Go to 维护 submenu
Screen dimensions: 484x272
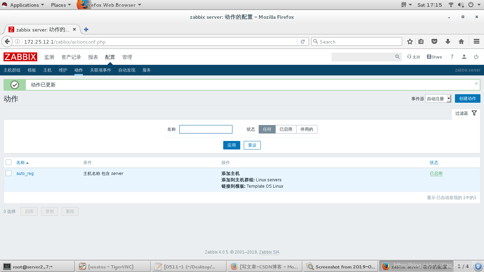63,70
